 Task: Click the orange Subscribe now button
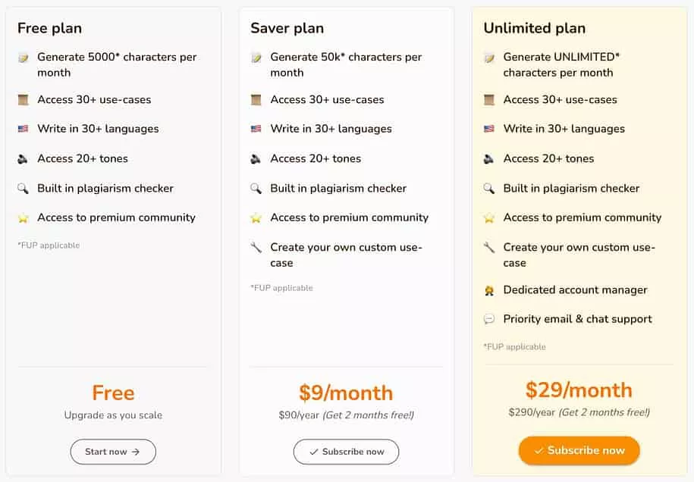click(579, 450)
